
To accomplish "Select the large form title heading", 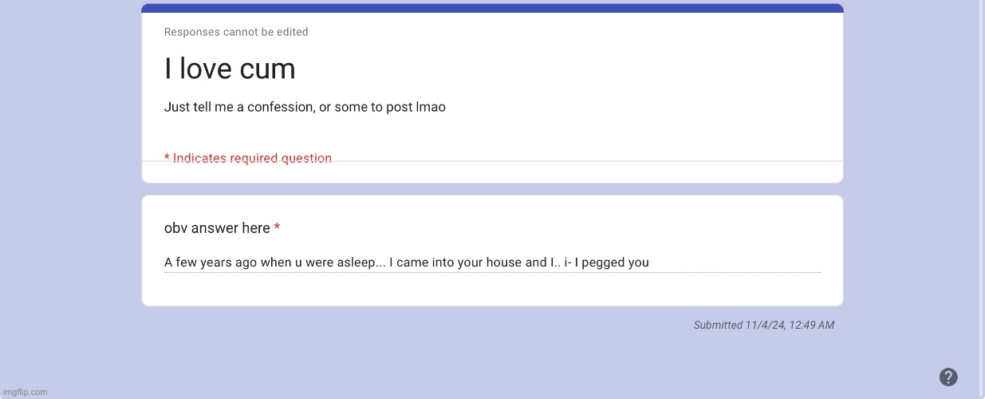I will (230, 69).
